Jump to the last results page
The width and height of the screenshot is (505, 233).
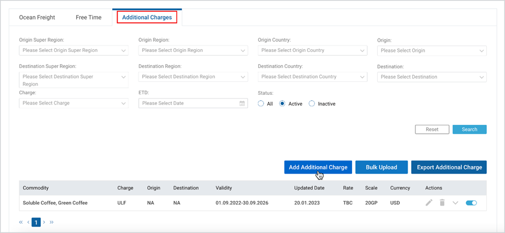(51, 222)
